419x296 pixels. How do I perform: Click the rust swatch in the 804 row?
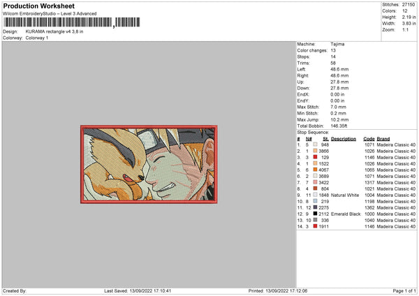click(316, 188)
